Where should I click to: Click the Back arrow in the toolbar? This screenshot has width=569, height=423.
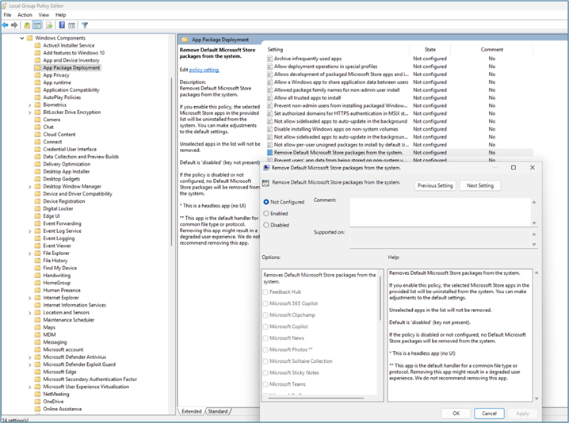coord(5,25)
